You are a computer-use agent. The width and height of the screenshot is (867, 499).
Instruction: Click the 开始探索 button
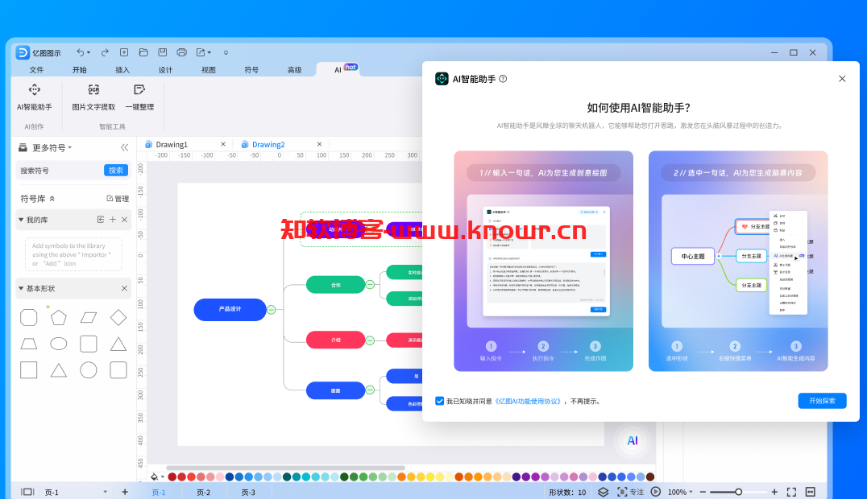822,401
